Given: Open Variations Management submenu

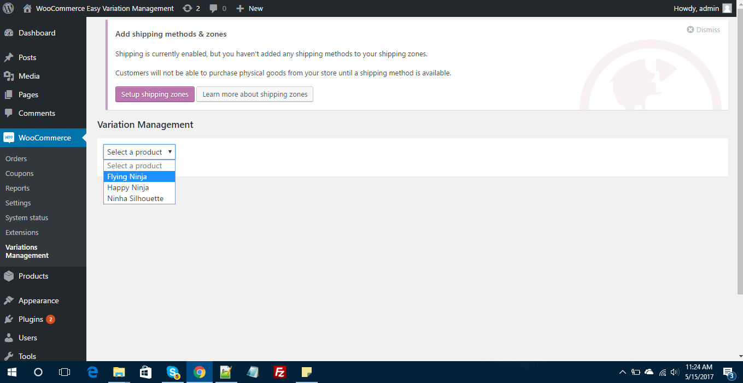Looking at the screenshot, I should pyautogui.click(x=27, y=251).
